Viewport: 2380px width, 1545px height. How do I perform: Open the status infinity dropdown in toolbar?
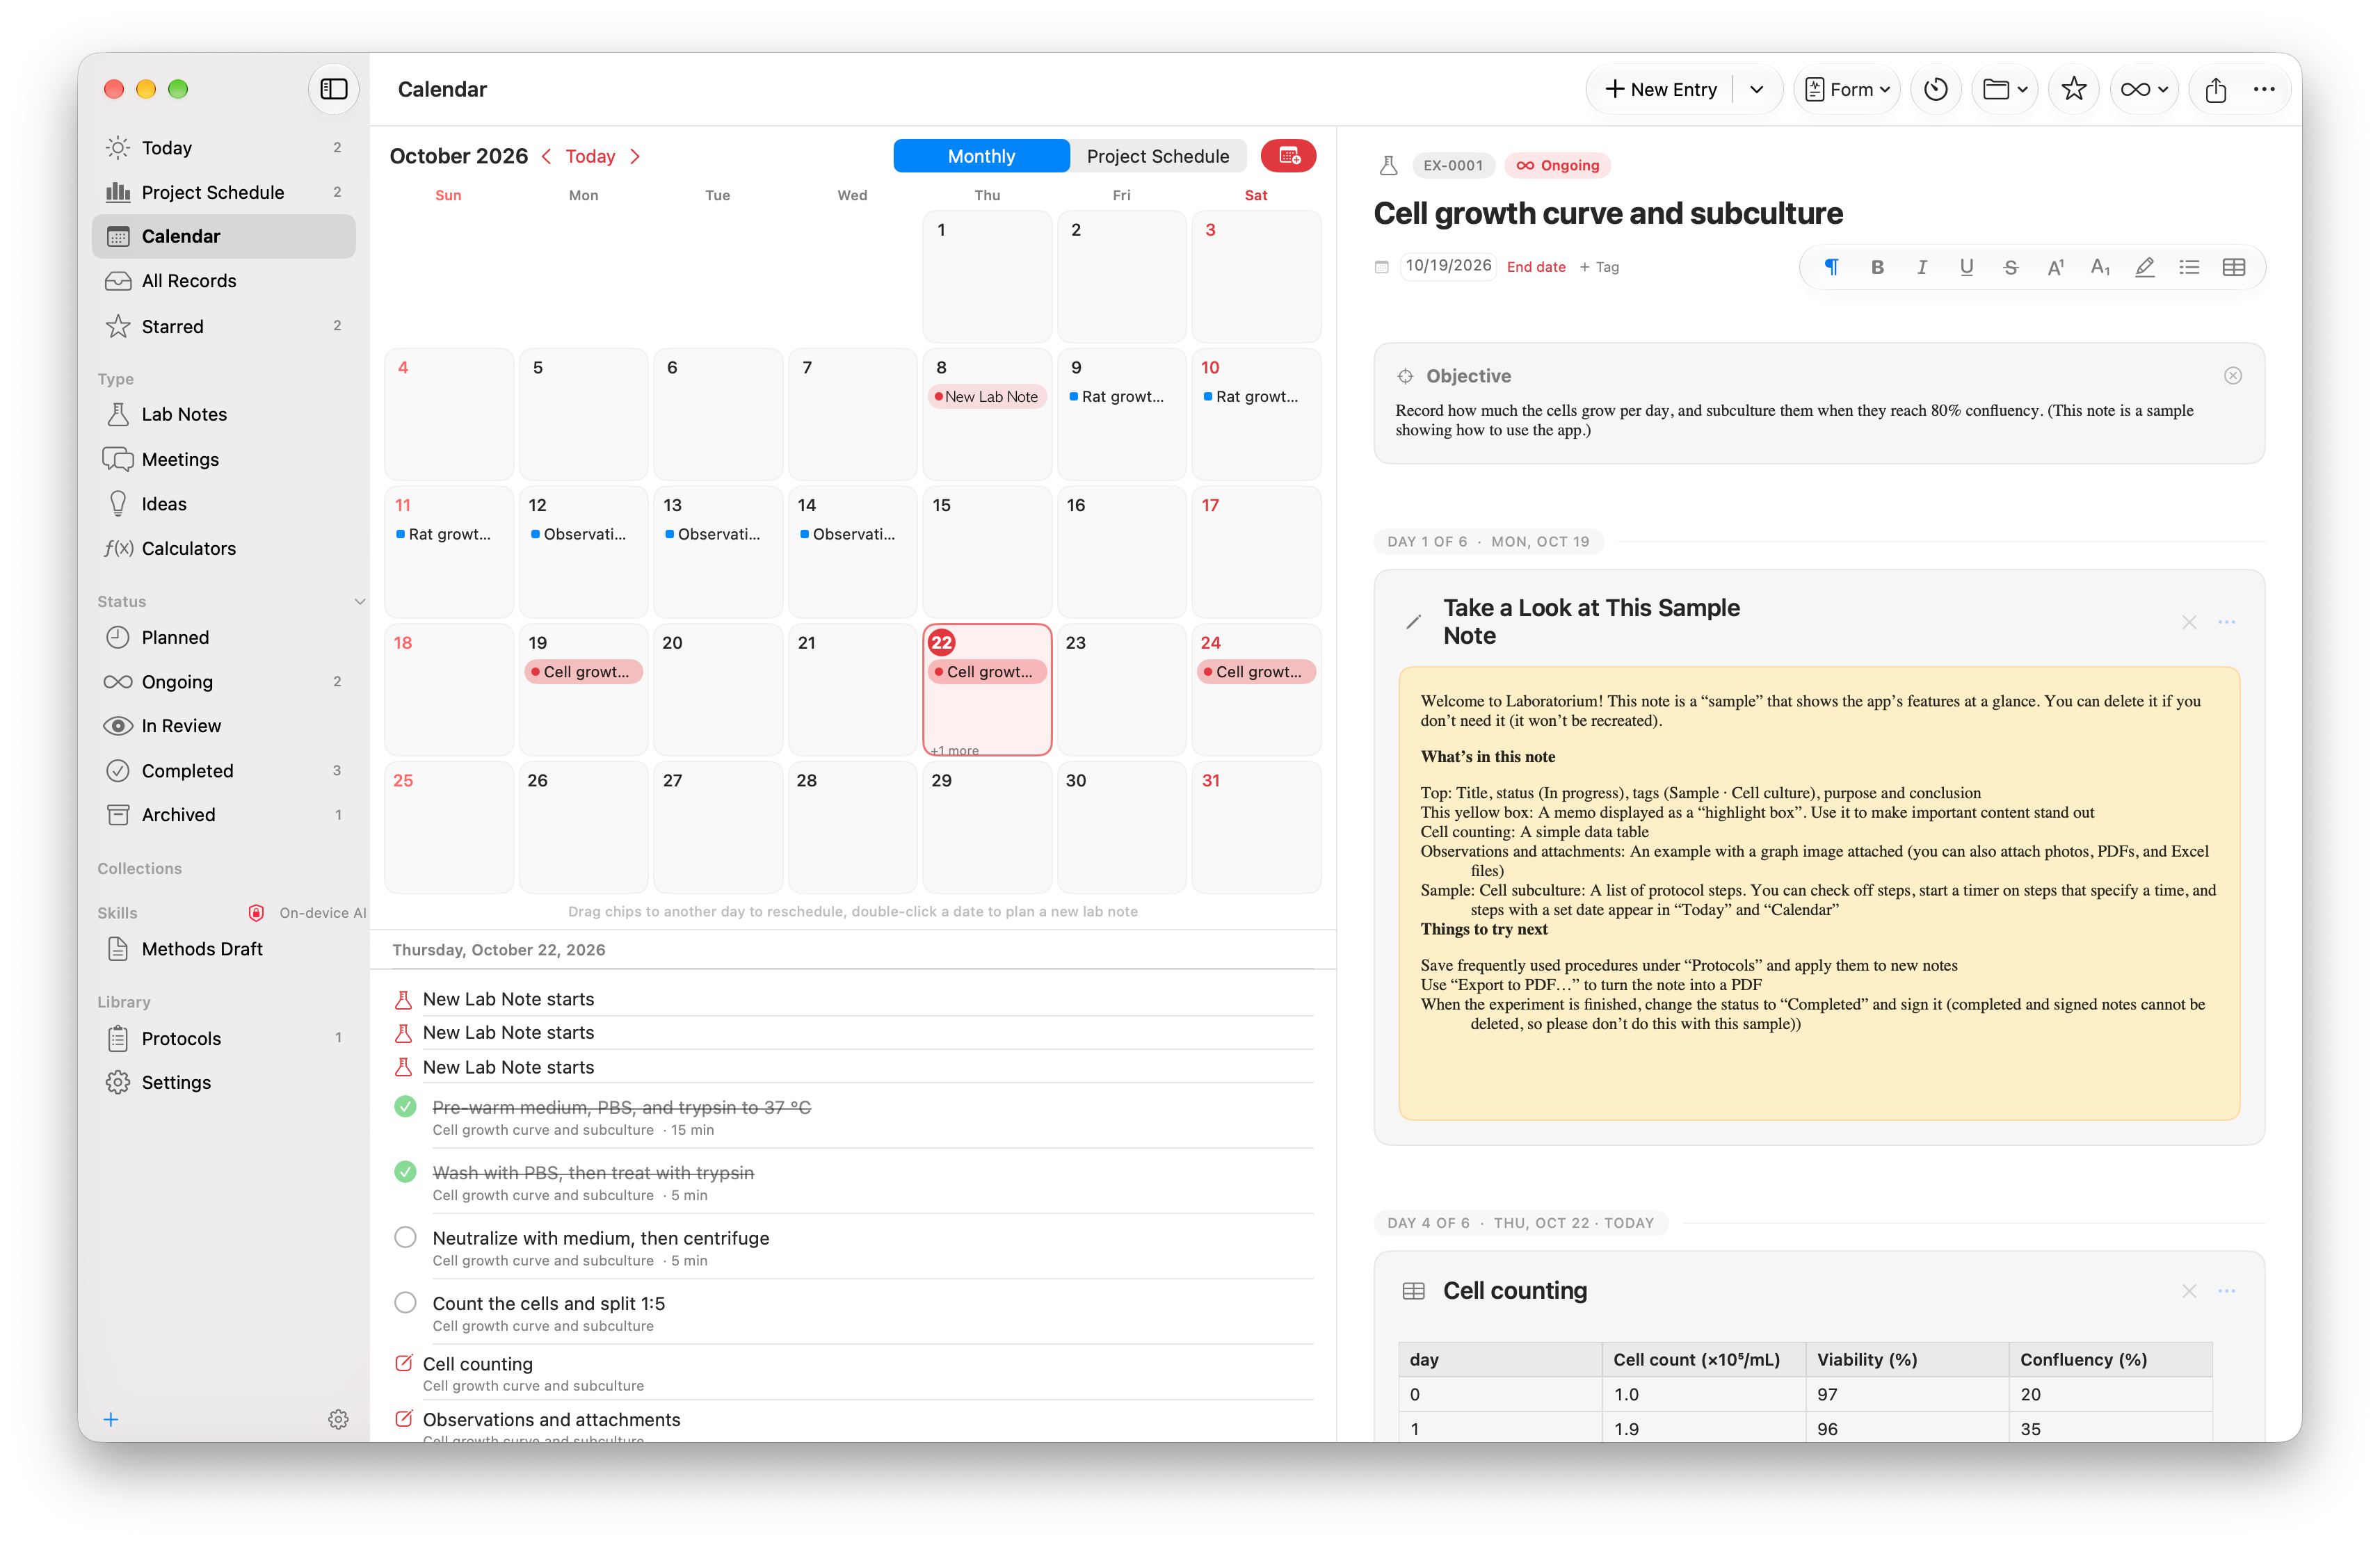[2143, 89]
